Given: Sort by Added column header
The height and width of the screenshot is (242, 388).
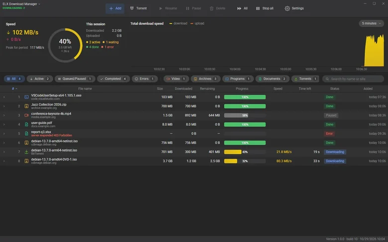Looking at the screenshot, I should click(x=368, y=89).
